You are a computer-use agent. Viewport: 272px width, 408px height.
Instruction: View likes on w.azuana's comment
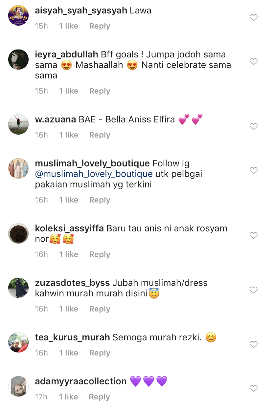(69, 135)
